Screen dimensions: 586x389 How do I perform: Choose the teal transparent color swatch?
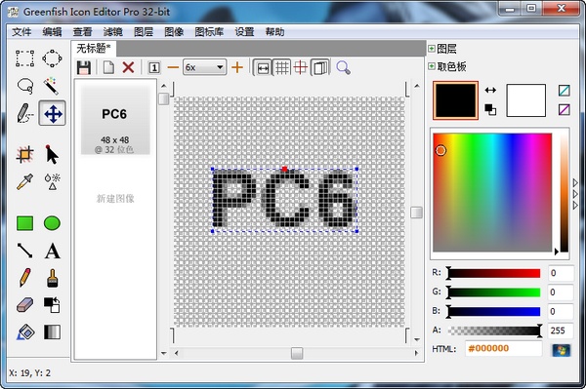[565, 91]
